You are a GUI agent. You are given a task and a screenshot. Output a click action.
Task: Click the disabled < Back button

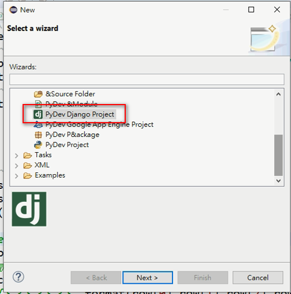tap(96, 278)
